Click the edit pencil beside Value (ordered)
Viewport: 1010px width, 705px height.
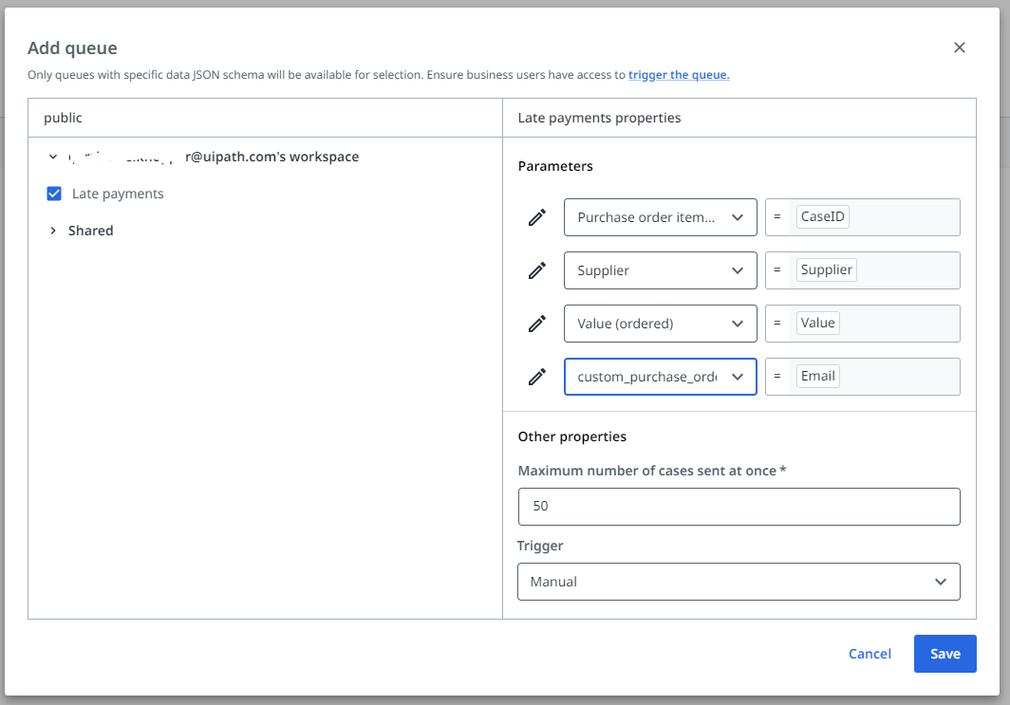(537, 324)
